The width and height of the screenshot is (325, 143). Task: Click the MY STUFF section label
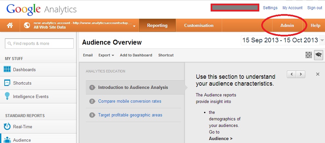point(14,59)
